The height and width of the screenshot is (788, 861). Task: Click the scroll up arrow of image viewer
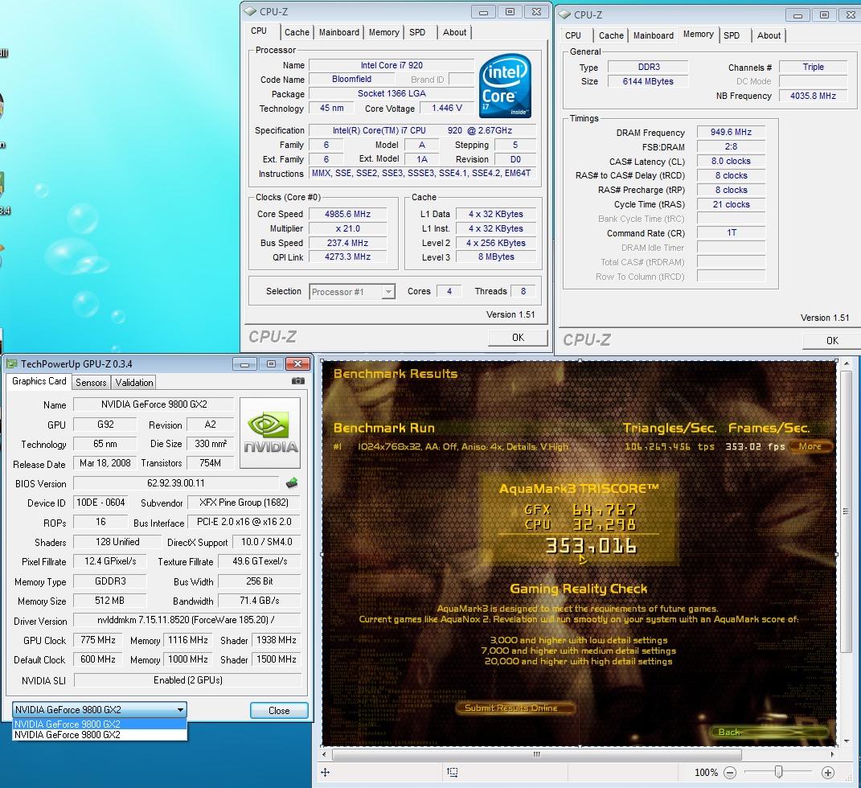coord(847,363)
